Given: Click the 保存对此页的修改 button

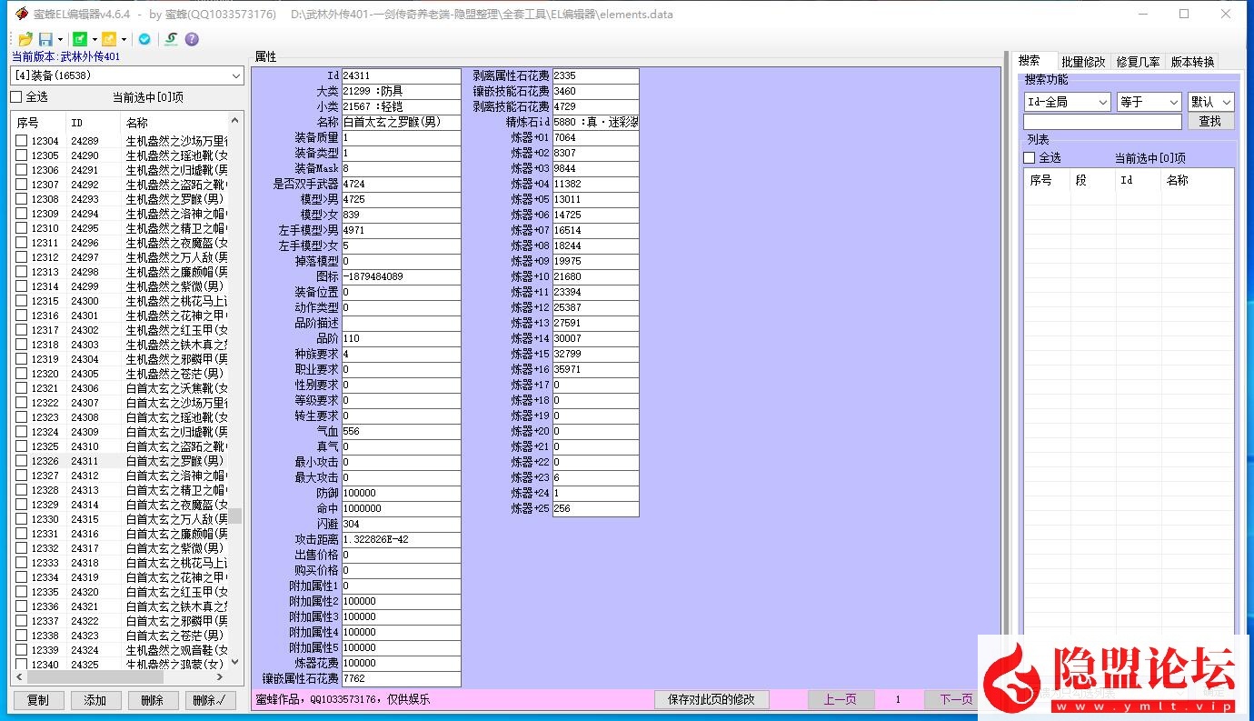Looking at the screenshot, I should 712,699.
